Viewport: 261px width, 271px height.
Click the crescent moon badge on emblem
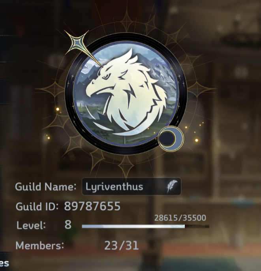(x=171, y=139)
